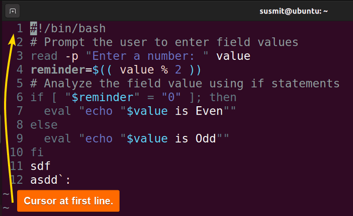Click the 'reminder' variable assignment on line 4

coord(58,69)
